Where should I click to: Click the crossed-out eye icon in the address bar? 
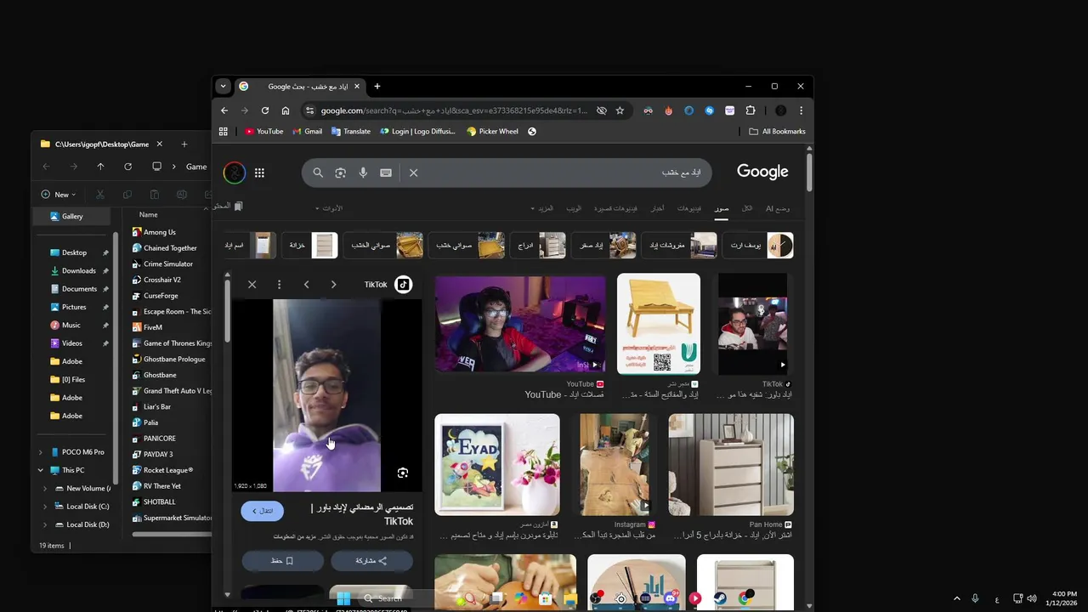[602, 110]
